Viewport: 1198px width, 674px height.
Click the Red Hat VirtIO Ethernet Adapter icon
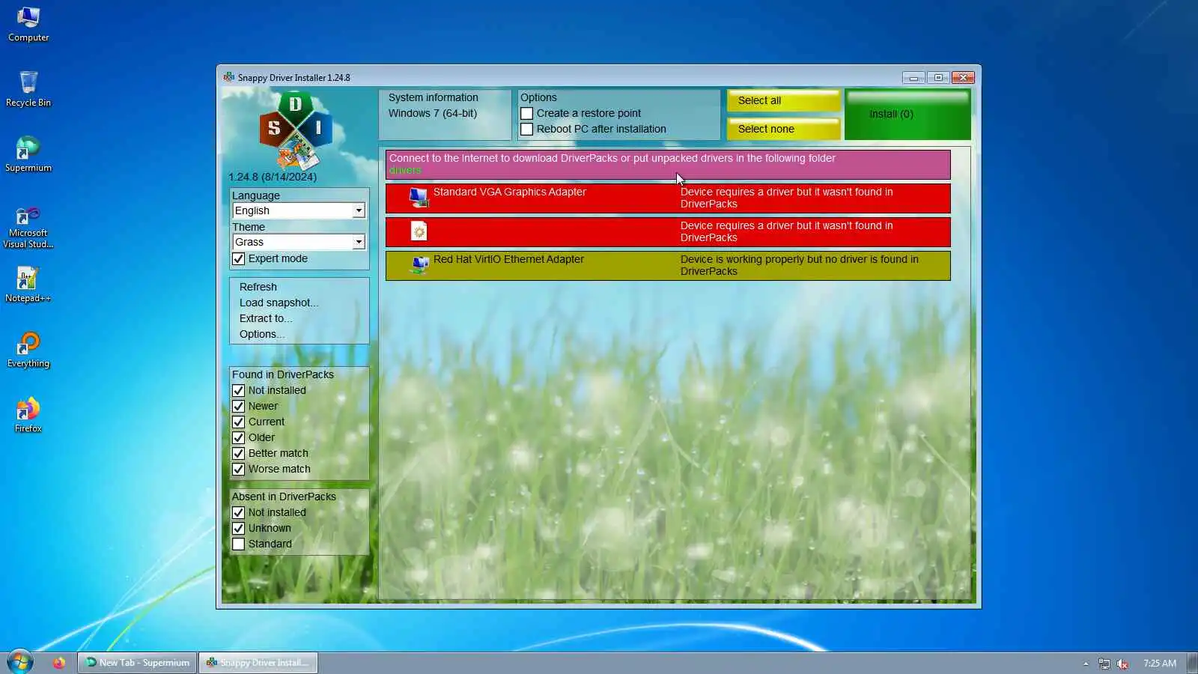tap(419, 265)
